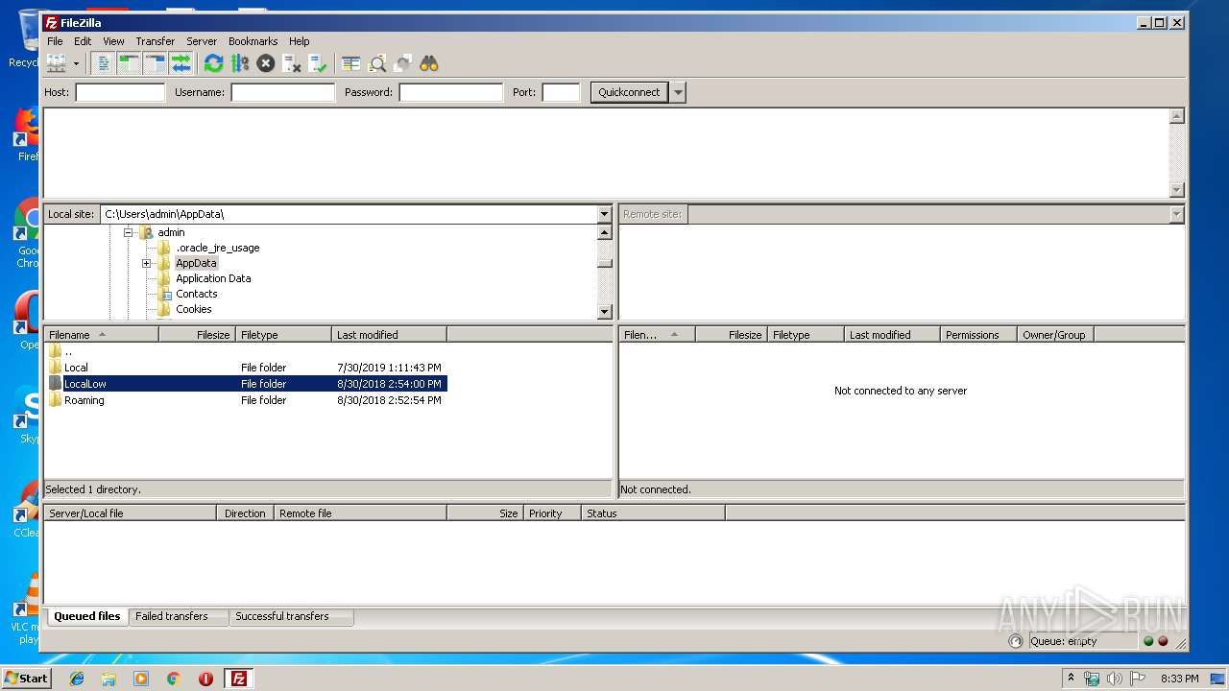This screenshot has width=1229, height=691.
Task: Toggle processing of the transfer queue
Action: click(x=239, y=63)
